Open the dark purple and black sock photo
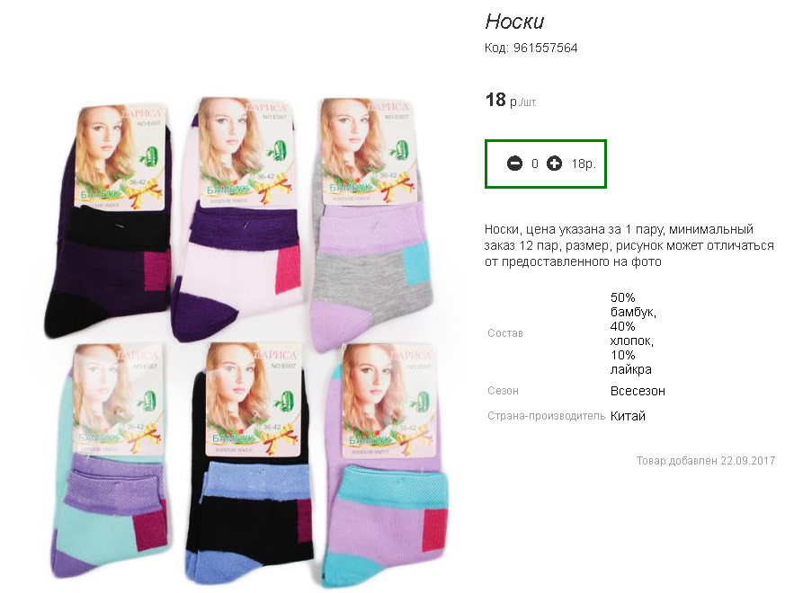Screen dimensions: 785x593 click(x=109, y=220)
